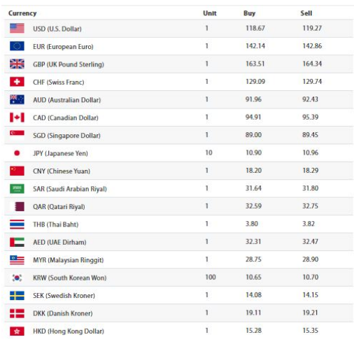Click the Unit column header
Image resolution: width=354 pixels, height=342 pixels.
[x=210, y=13]
